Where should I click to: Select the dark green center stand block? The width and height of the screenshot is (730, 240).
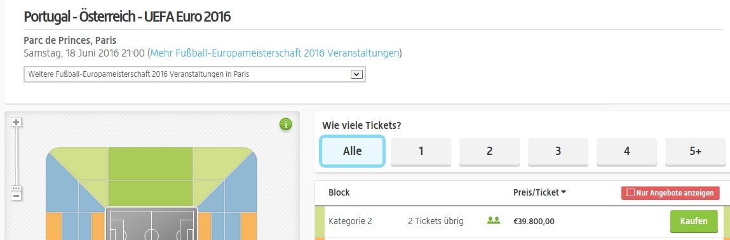click(151, 177)
